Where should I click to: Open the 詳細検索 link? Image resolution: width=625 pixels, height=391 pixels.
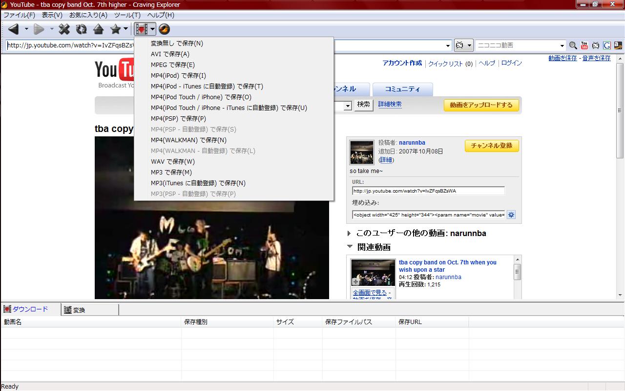(x=390, y=105)
